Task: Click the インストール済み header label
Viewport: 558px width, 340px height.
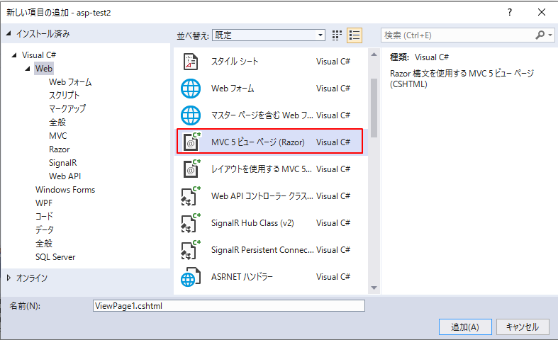Action: 43,34
